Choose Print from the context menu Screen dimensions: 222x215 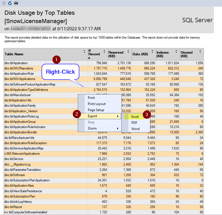point(100,98)
